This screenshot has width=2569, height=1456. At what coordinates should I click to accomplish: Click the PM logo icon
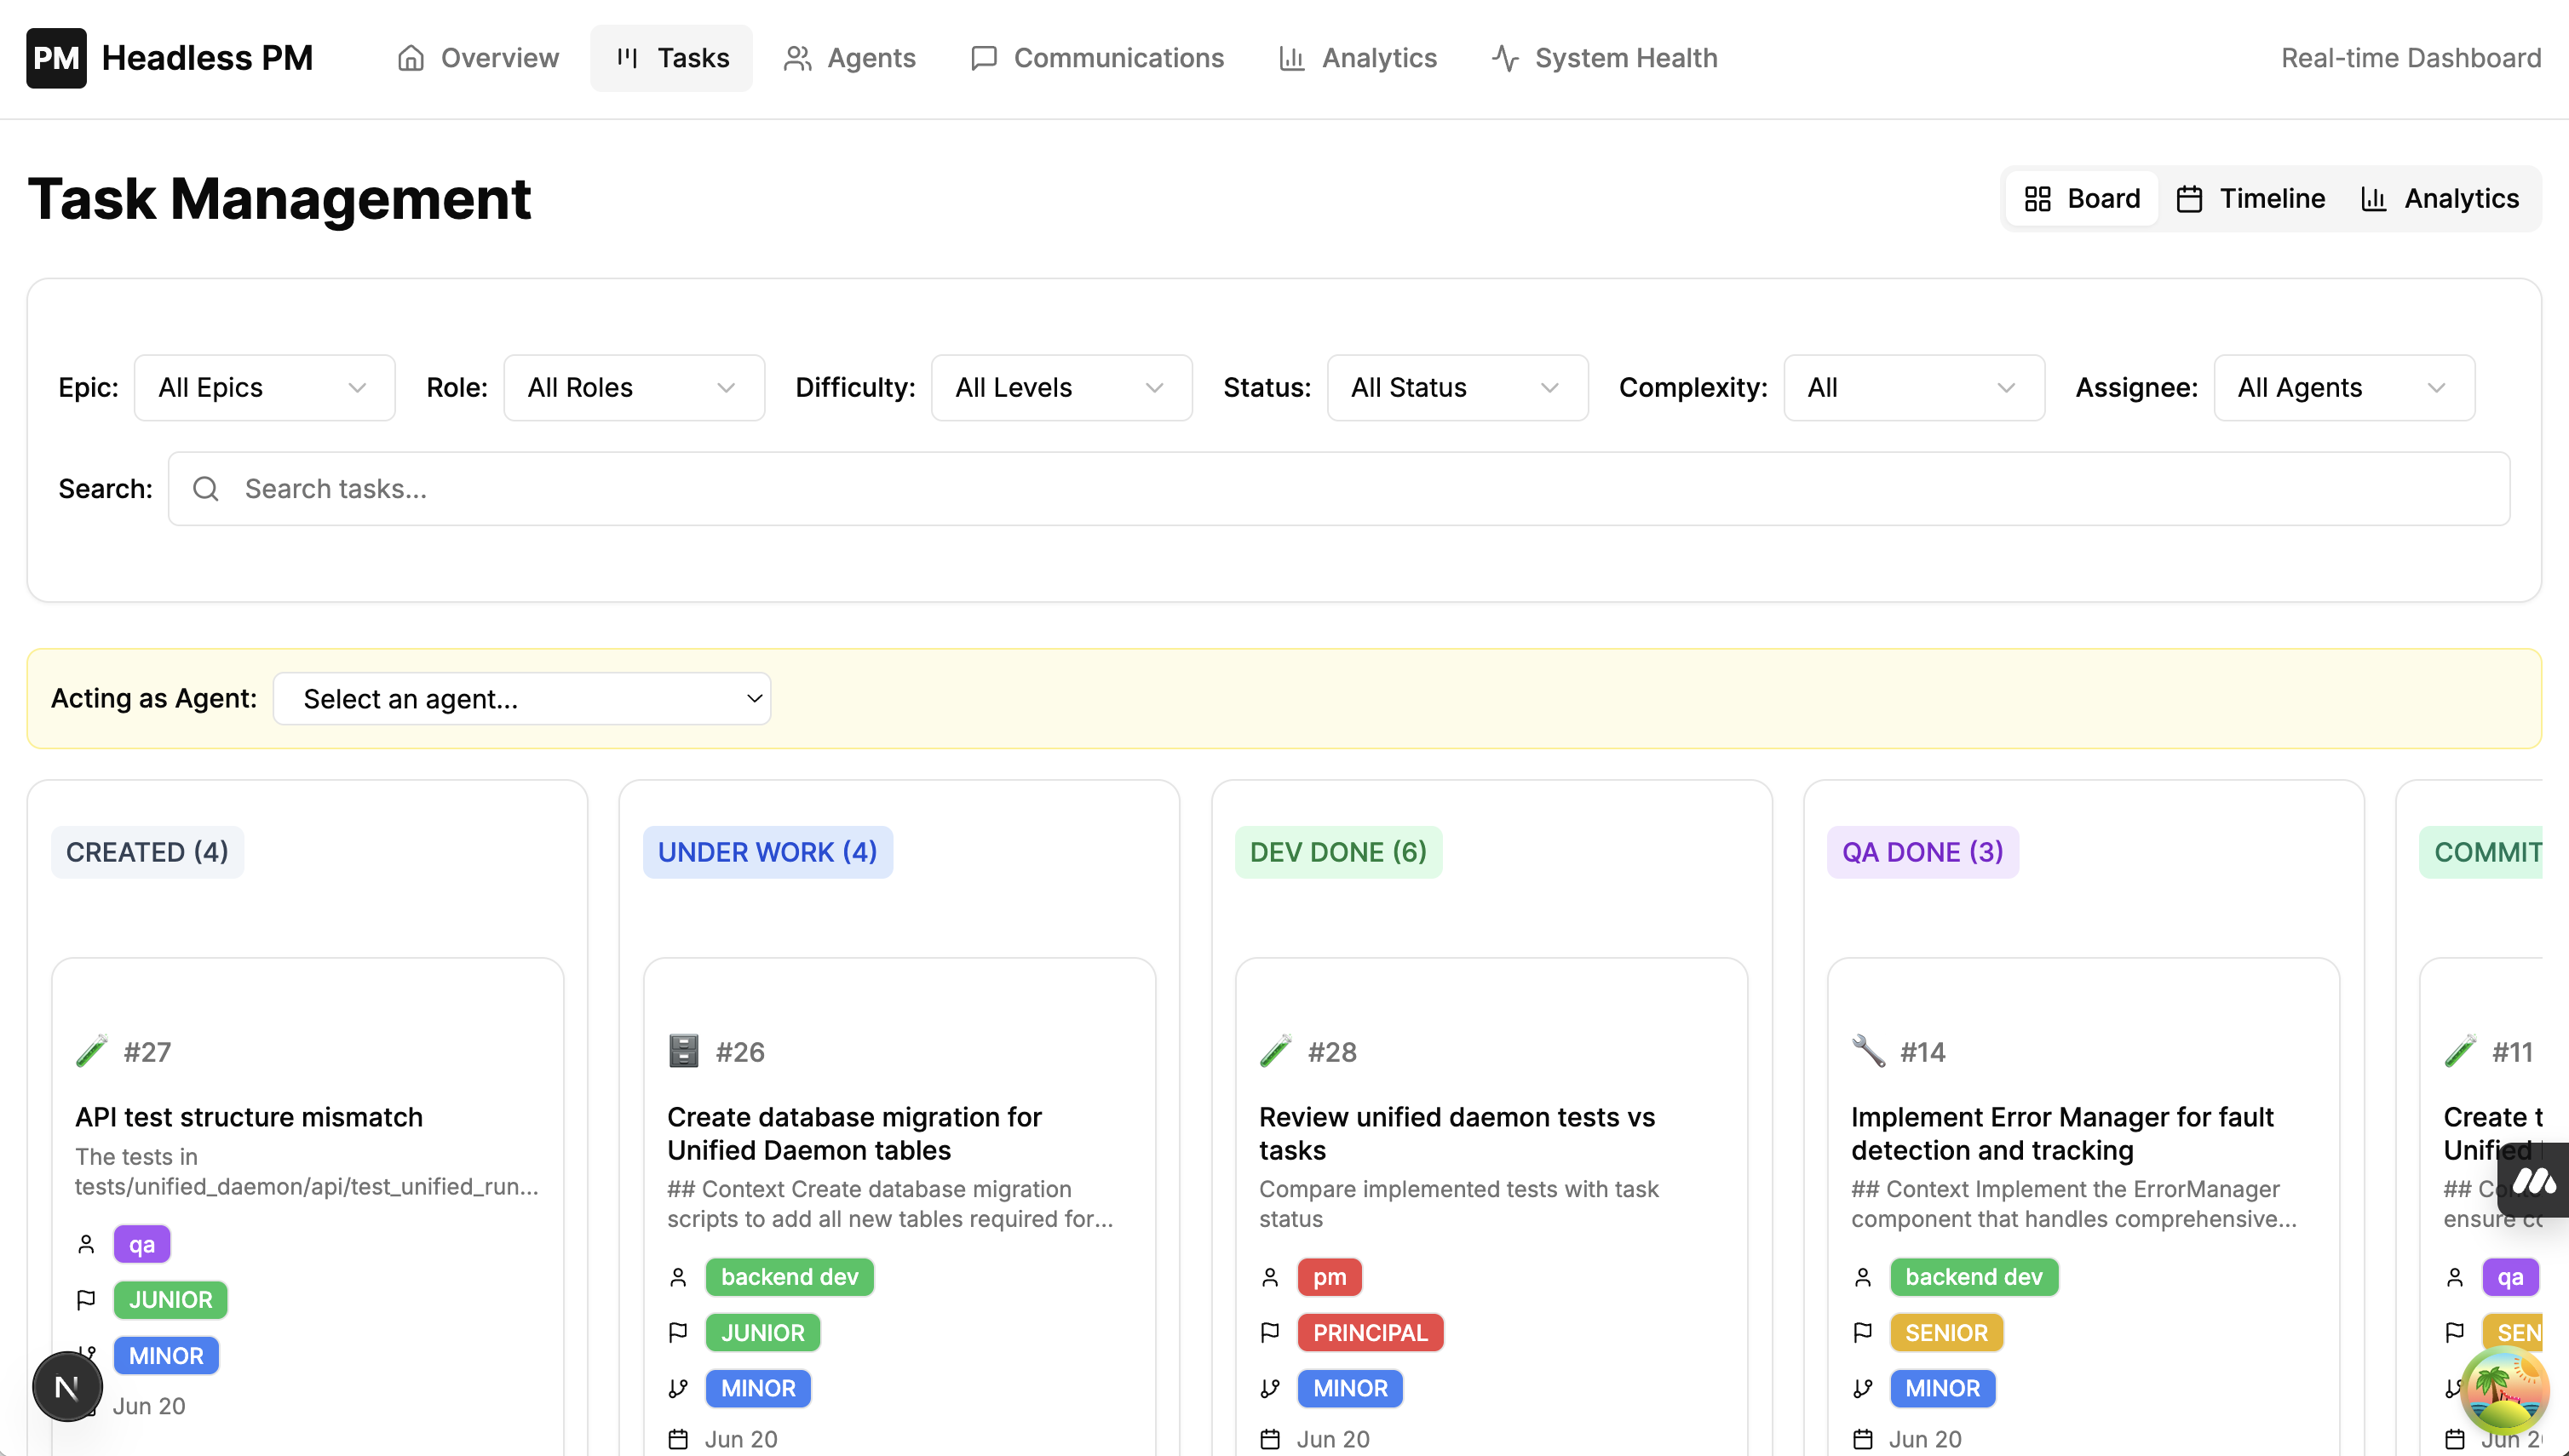pos(56,58)
